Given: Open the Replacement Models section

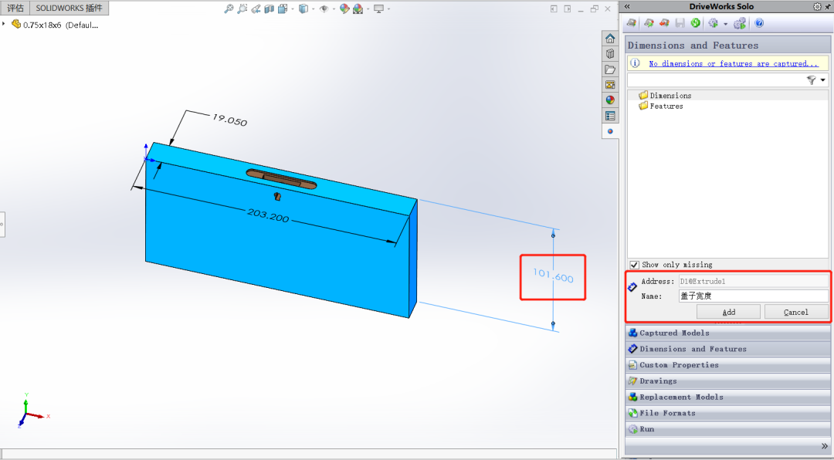Looking at the screenshot, I should coord(727,397).
